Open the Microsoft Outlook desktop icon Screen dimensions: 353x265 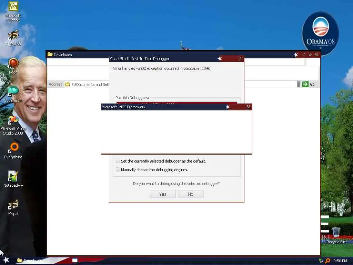point(13,12)
